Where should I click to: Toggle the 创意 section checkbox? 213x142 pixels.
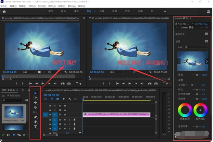pos(206,41)
